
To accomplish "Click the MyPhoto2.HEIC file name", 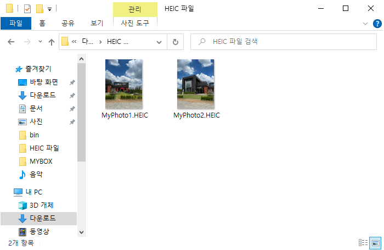I will click(196, 115).
